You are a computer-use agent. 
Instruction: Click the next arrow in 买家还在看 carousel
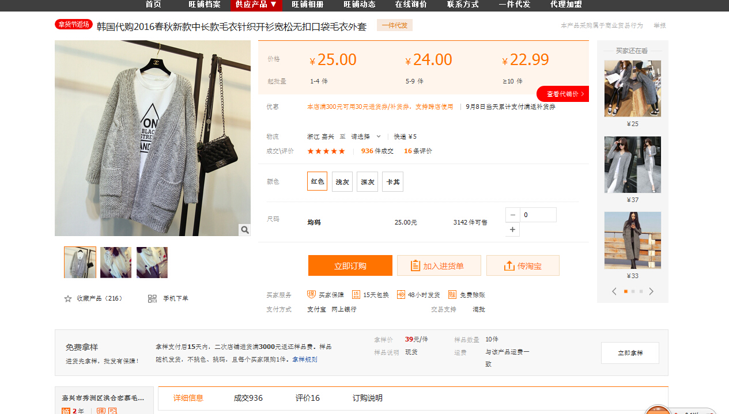651,291
